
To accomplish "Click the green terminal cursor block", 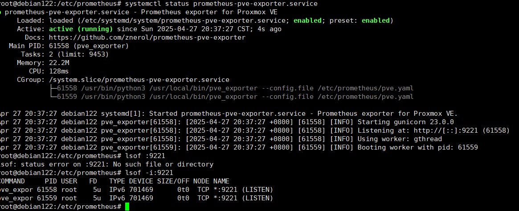I will click(127, 207).
